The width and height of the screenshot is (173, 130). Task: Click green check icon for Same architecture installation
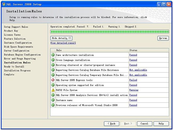pos(53,55)
